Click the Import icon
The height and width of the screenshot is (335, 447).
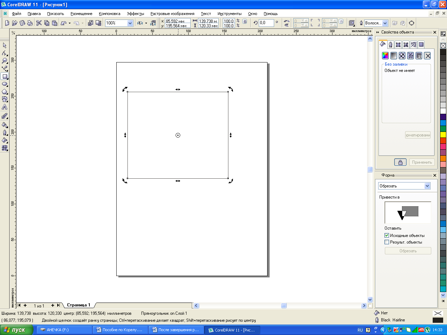tap(90, 23)
